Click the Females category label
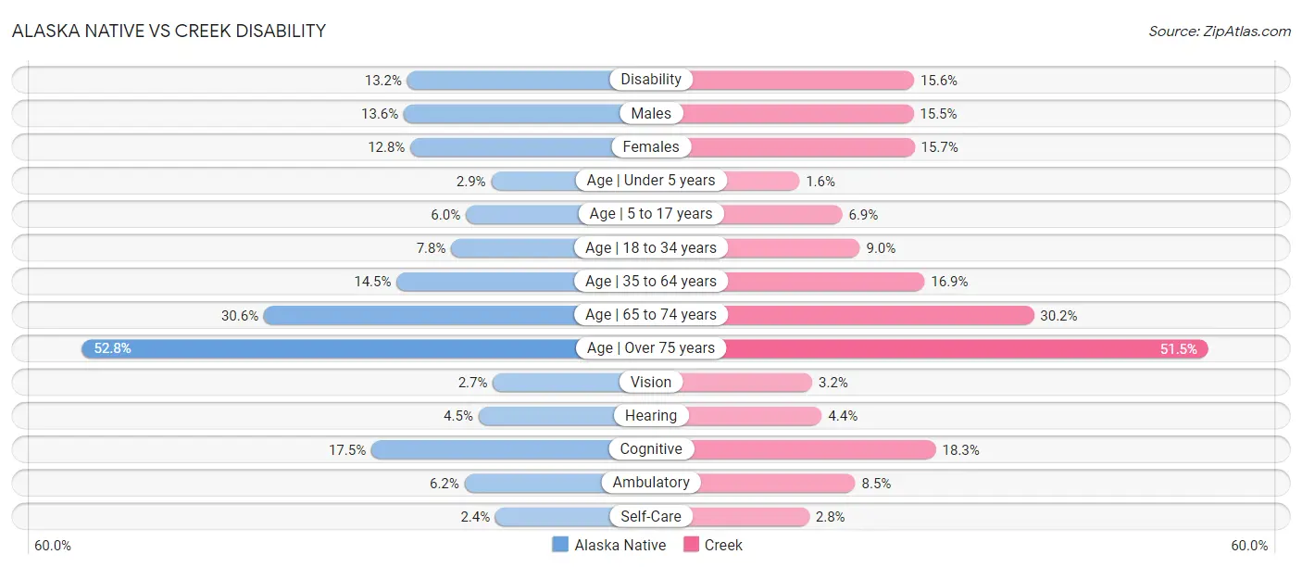Screen dimensions: 1302x567 click(651, 146)
